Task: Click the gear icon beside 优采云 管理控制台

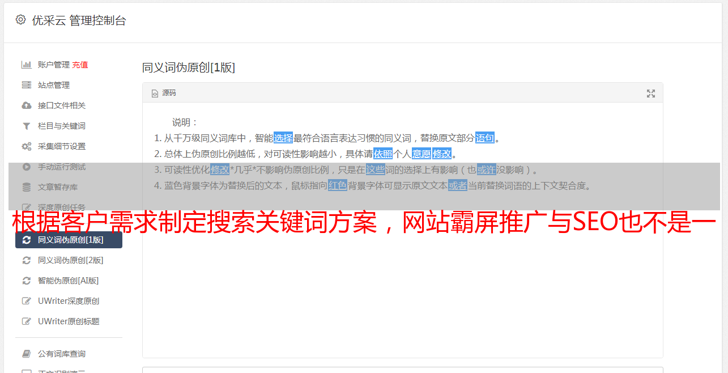Action: coord(21,20)
